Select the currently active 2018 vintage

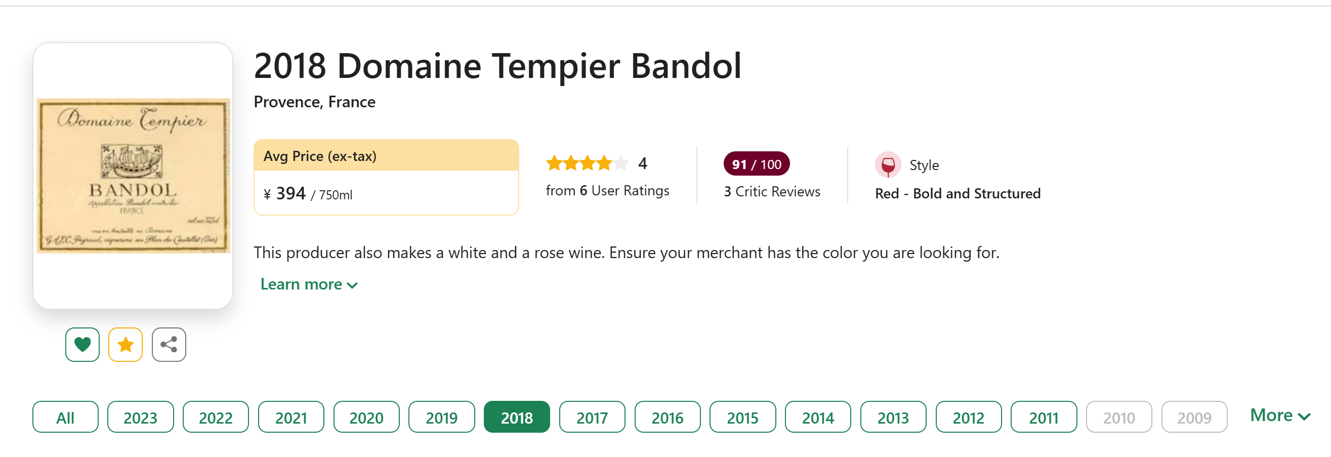pos(517,417)
